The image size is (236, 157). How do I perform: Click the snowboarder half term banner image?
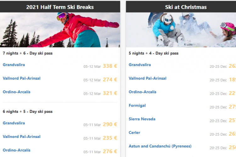[x=60, y=30]
